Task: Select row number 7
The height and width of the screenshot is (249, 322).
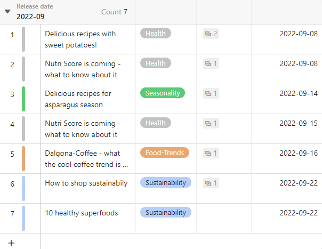Action: pos(12,214)
